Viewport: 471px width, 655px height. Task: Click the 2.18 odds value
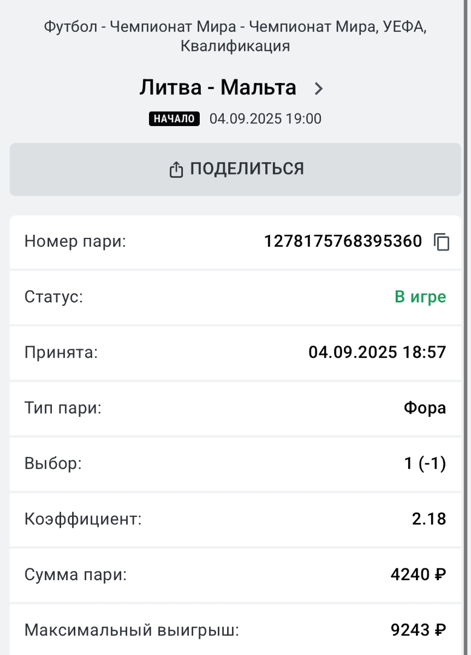click(429, 519)
